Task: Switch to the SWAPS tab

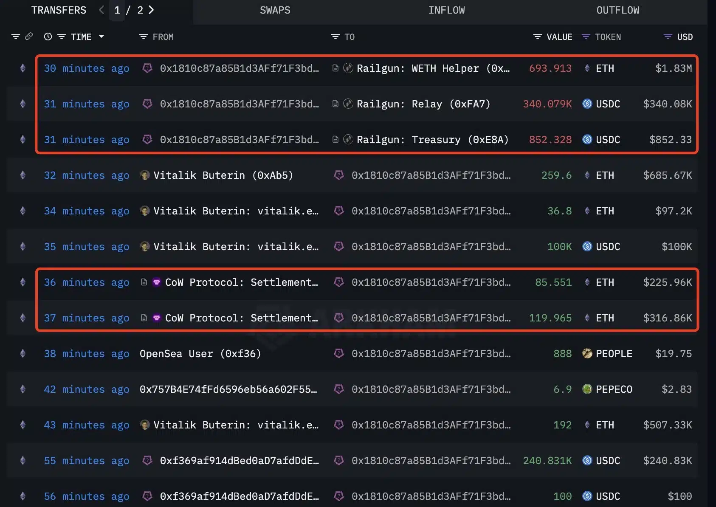Action: 275,10
